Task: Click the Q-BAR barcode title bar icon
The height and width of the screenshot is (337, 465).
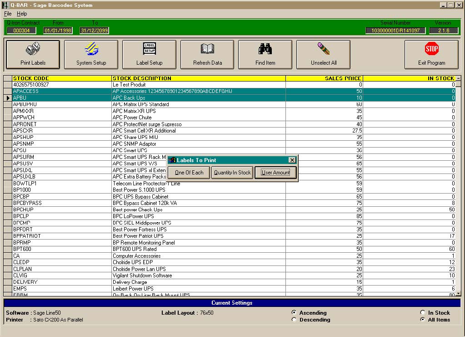Action: [x=5, y=5]
